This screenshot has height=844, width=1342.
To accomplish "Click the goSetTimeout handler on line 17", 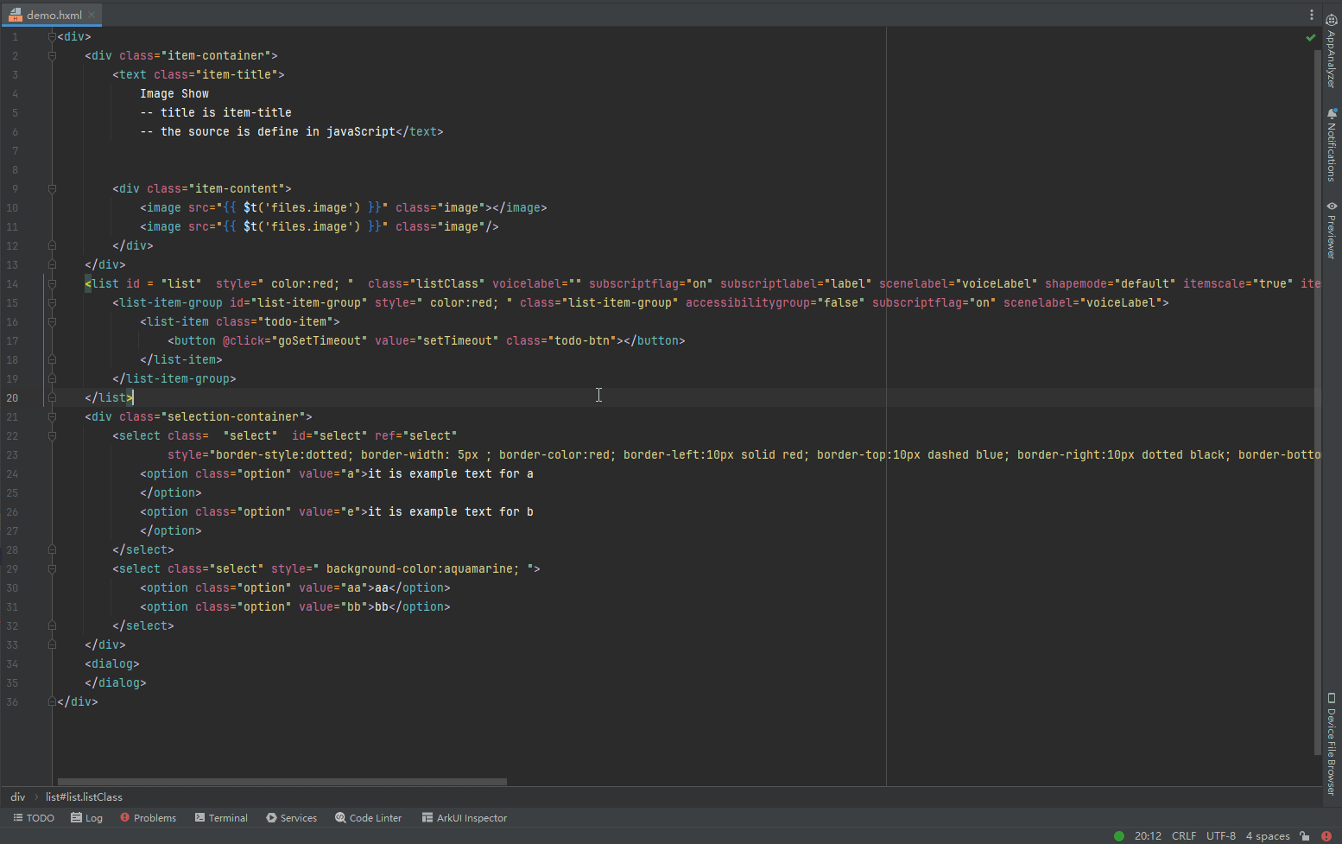I will (x=320, y=340).
